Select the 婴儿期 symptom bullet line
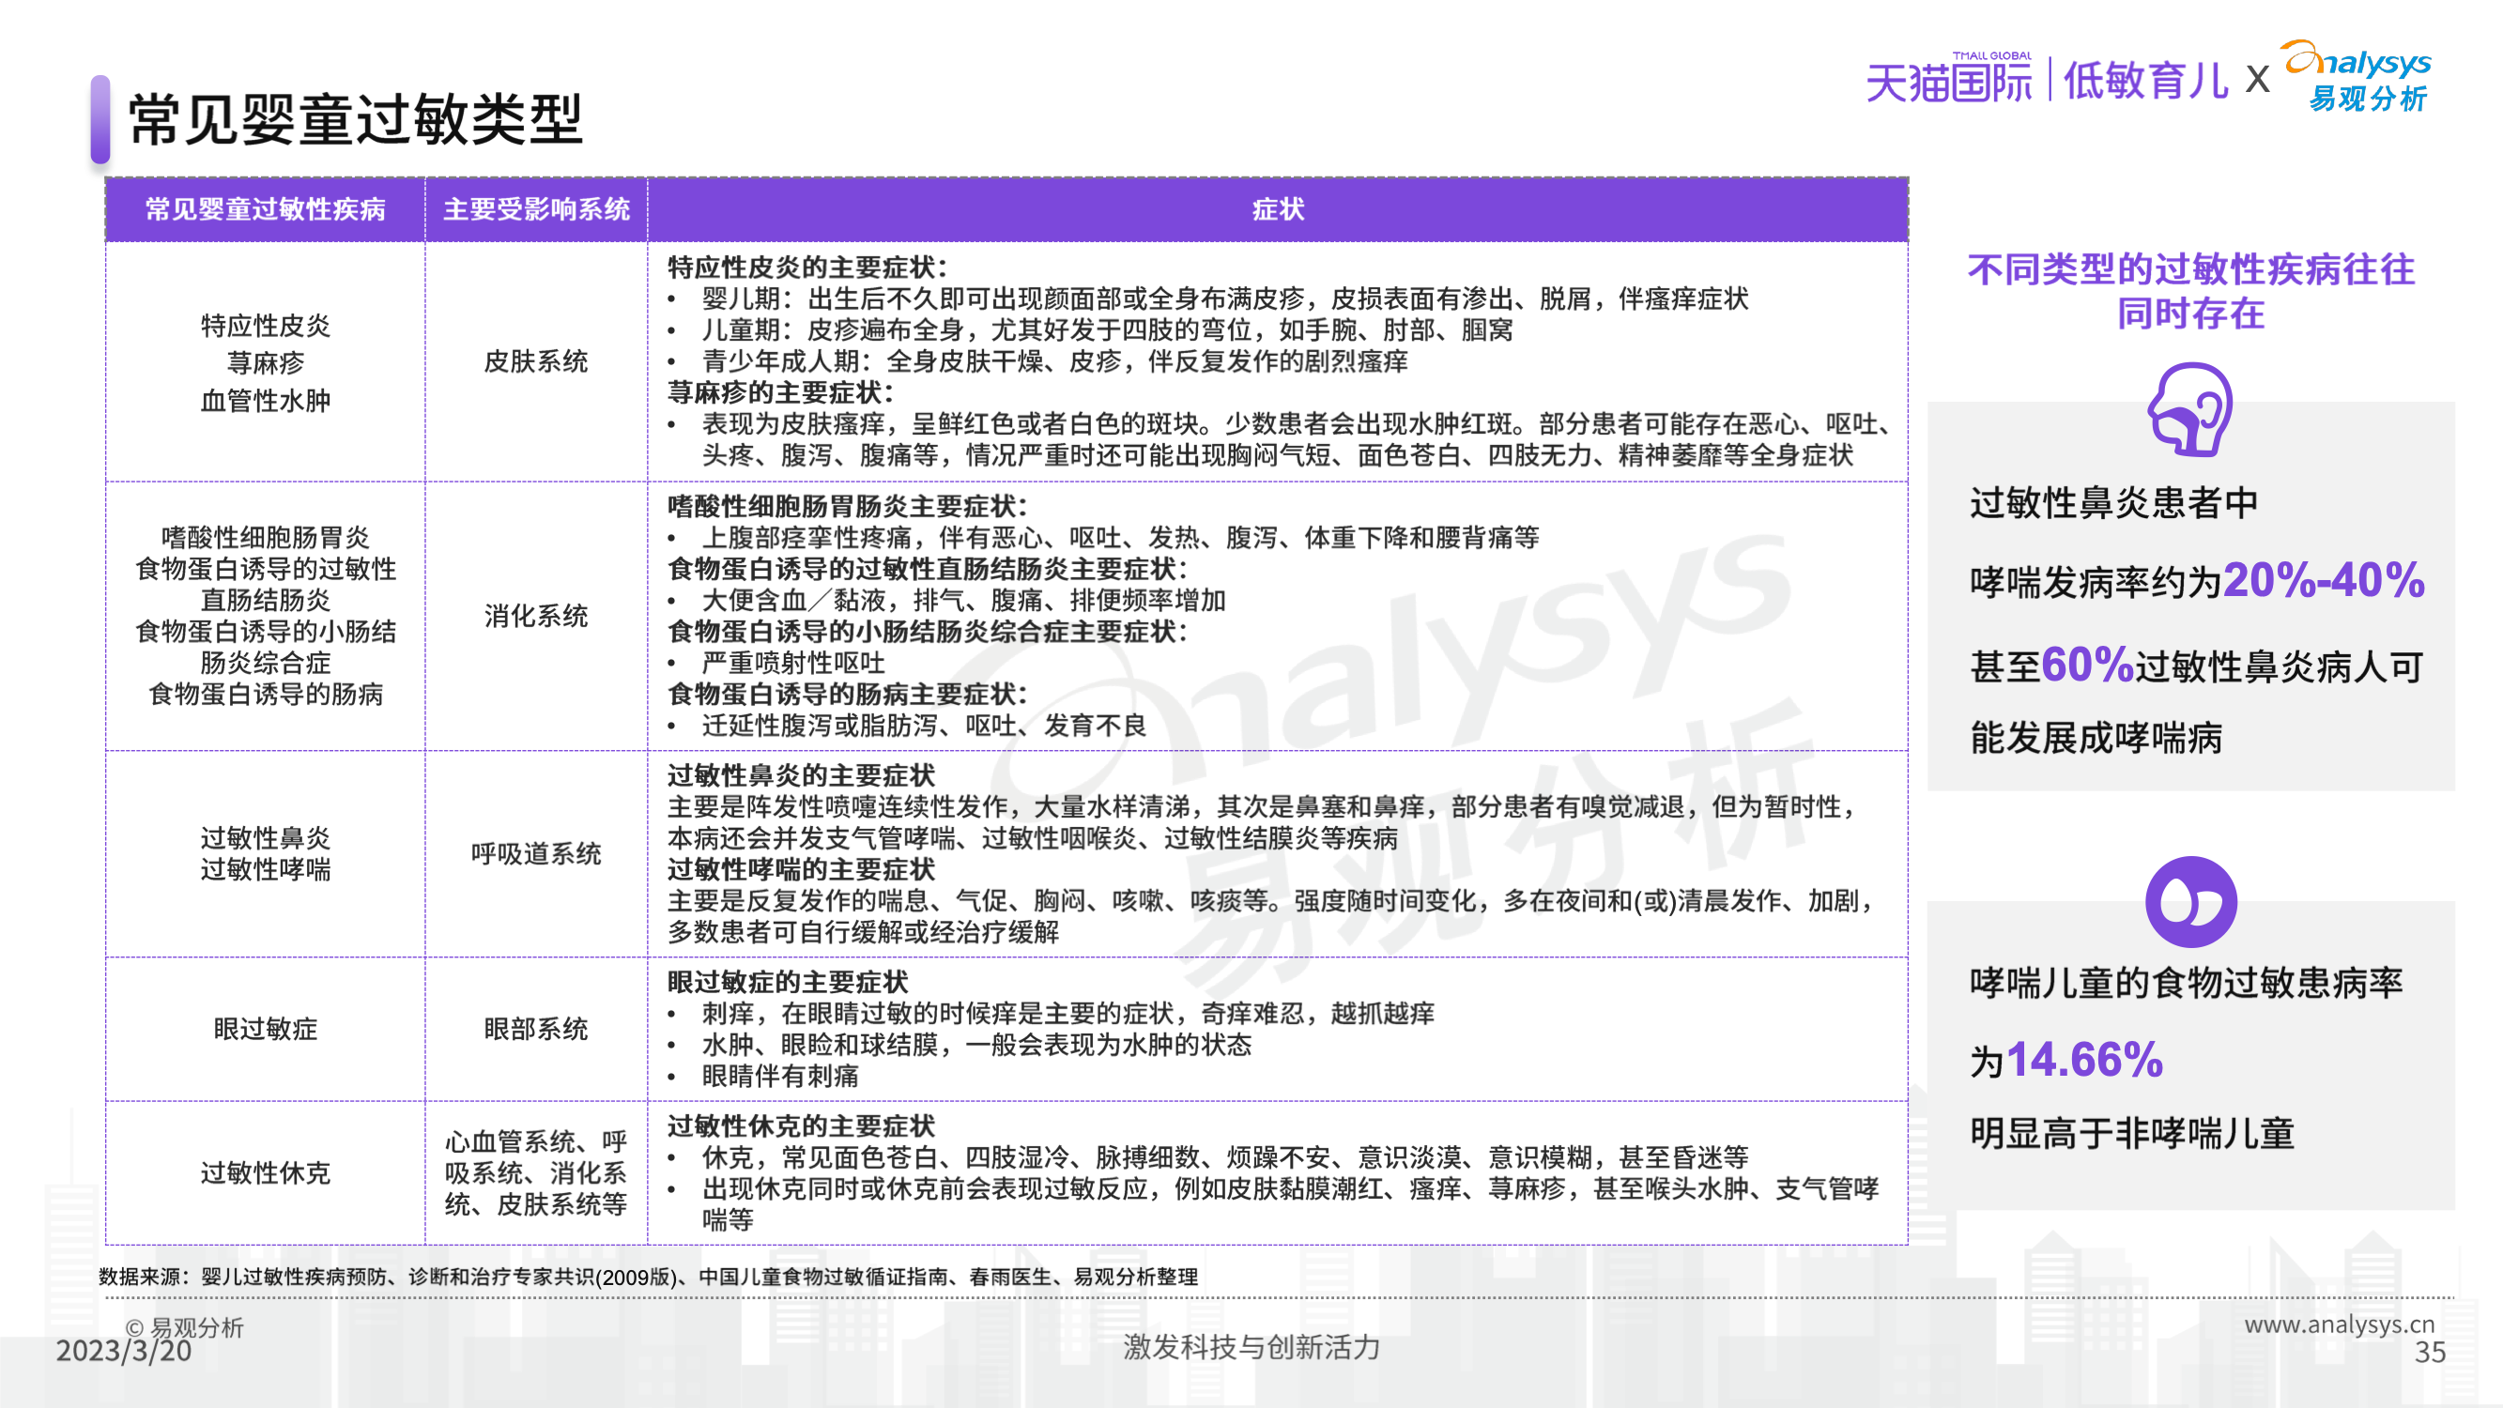2503x1408 pixels. click(1207, 298)
